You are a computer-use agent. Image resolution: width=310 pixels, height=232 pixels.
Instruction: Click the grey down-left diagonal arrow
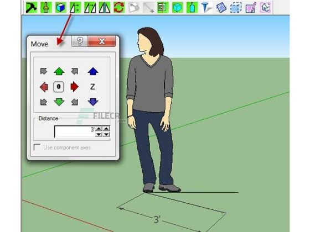(x=44, y=102)
